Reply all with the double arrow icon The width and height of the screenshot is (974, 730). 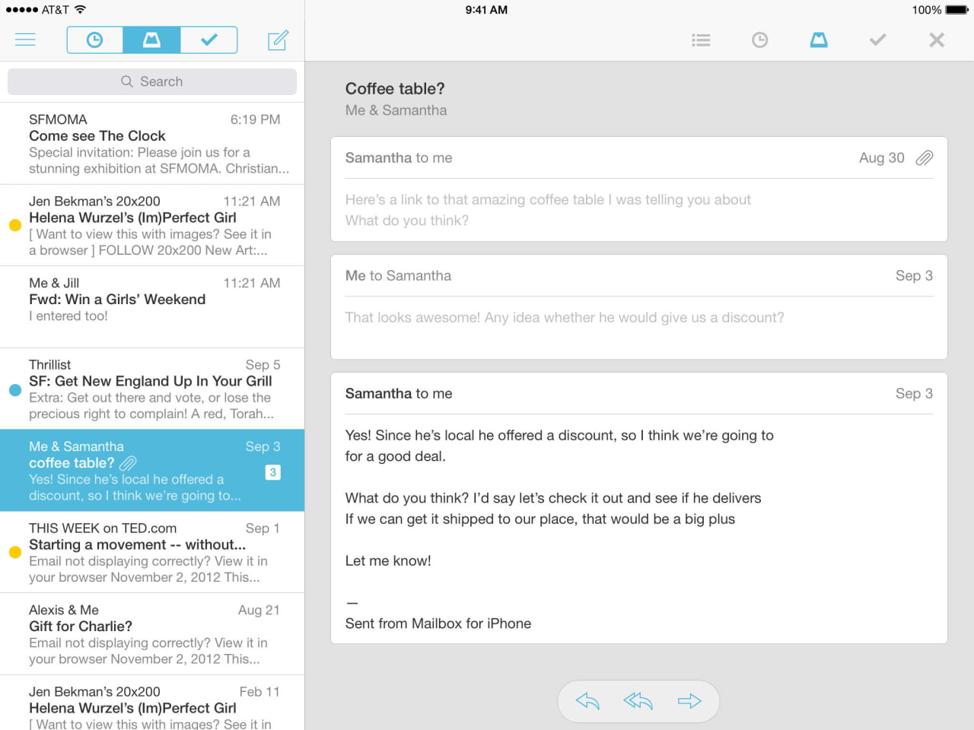click(638, 701)
